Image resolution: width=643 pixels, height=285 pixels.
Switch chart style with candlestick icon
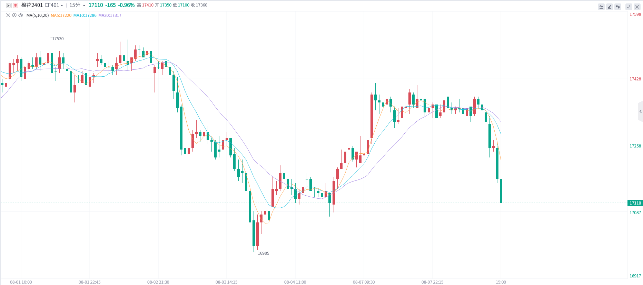618,7
